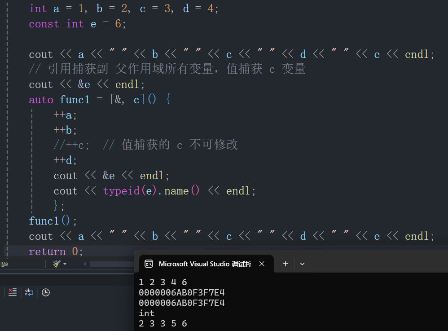Click the 'int' line in console output
Screen dimensions: 448x331
tap(147, 313)
